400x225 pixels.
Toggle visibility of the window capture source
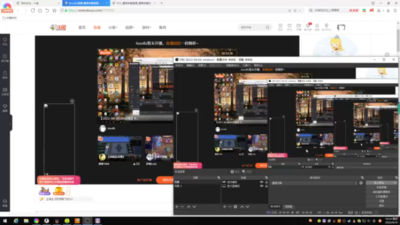[x=261, y=182]
